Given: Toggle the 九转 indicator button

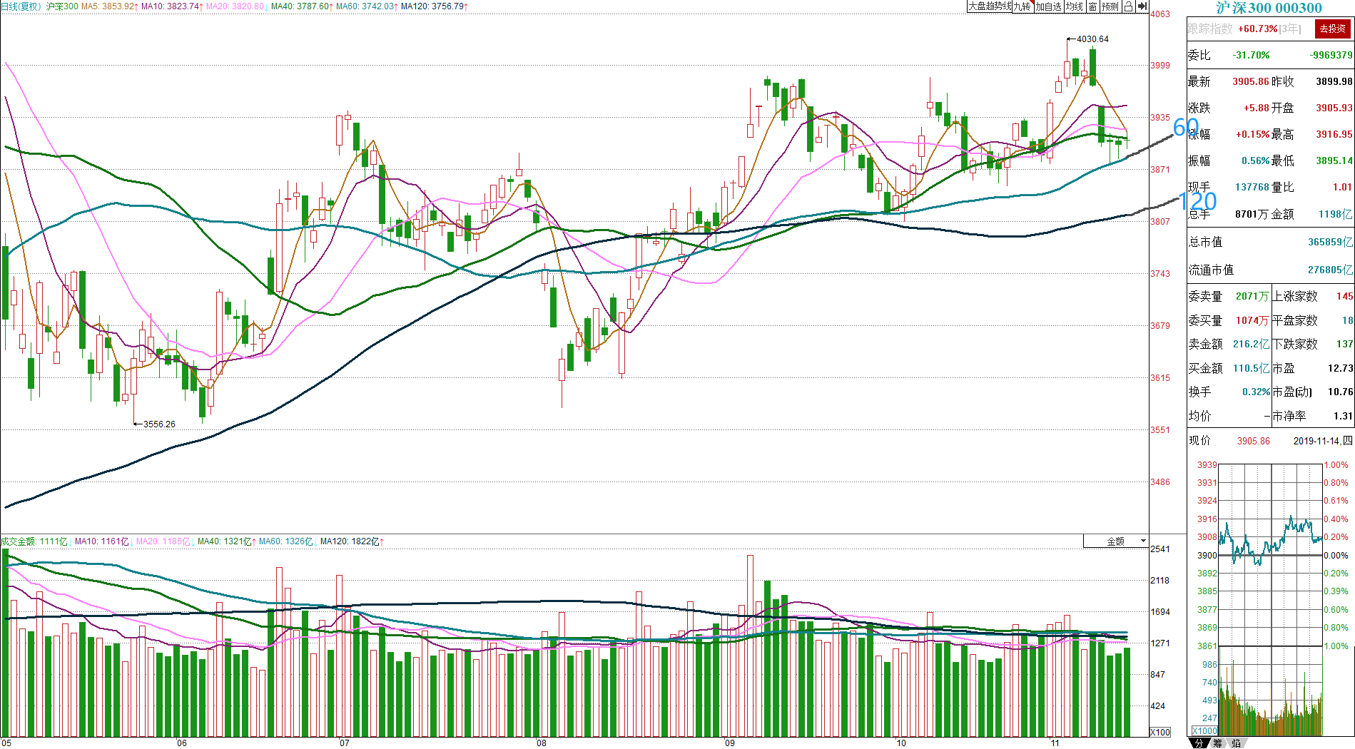Looking at the screenshot, I should click(x=1022, y=6).
